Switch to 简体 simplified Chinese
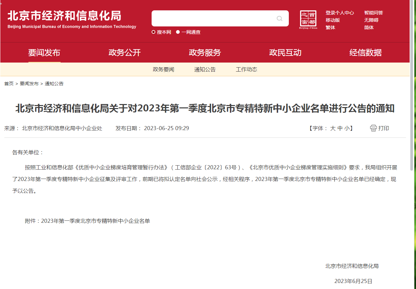 tap(369, 27)
